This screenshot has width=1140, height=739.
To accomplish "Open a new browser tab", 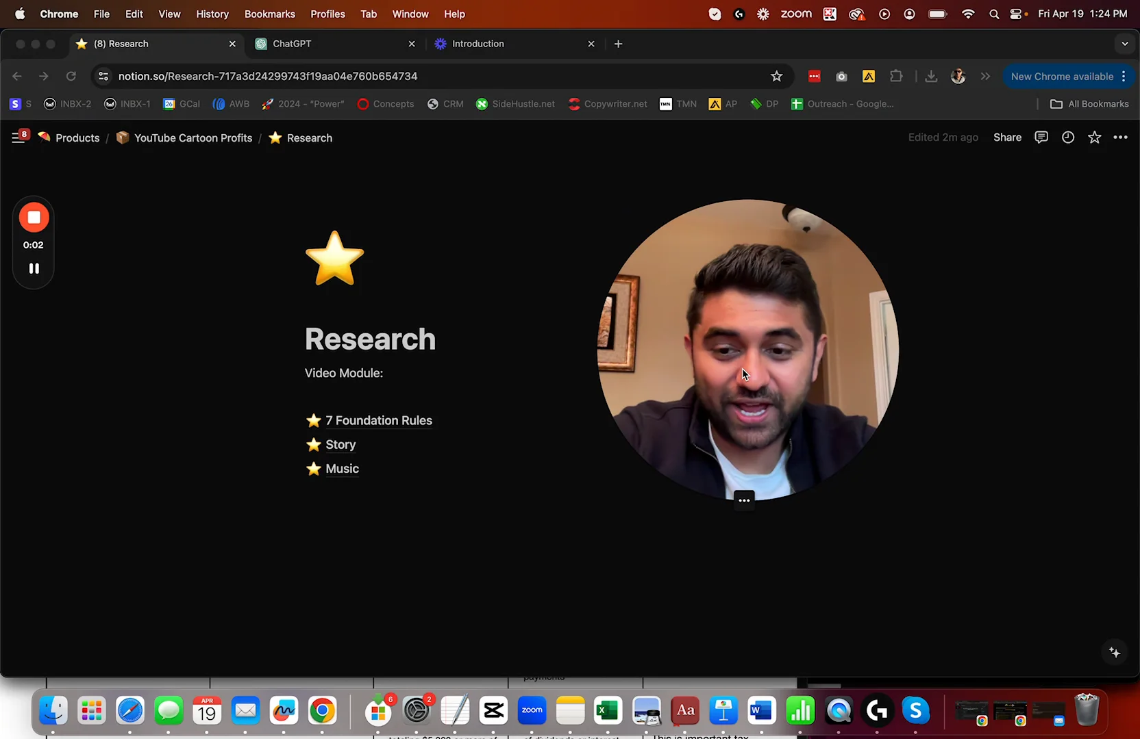I will (618, 44).
